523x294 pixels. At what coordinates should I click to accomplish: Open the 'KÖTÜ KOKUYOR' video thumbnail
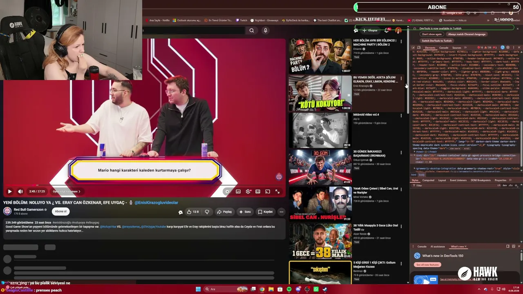pos(320,94)
